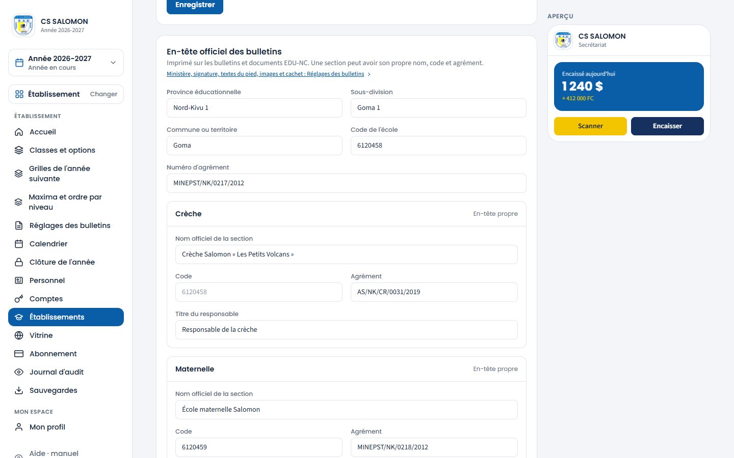Select the Numéro d'agrément field
Screen dimensions: 734x458
[347, 183]
